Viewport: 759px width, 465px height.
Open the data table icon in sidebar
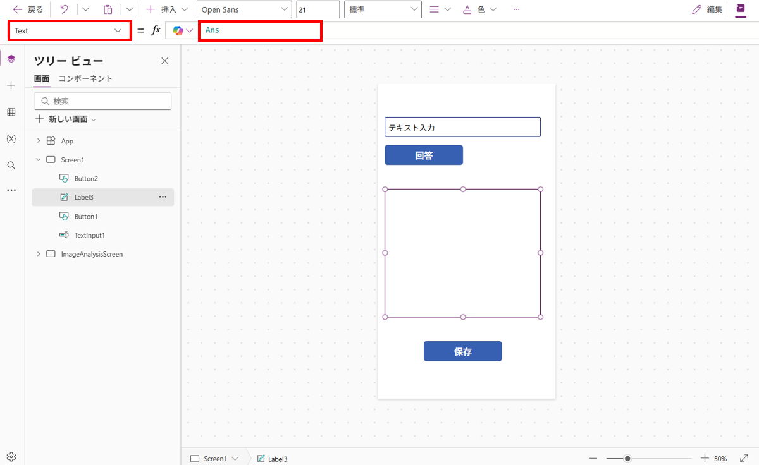11,112
